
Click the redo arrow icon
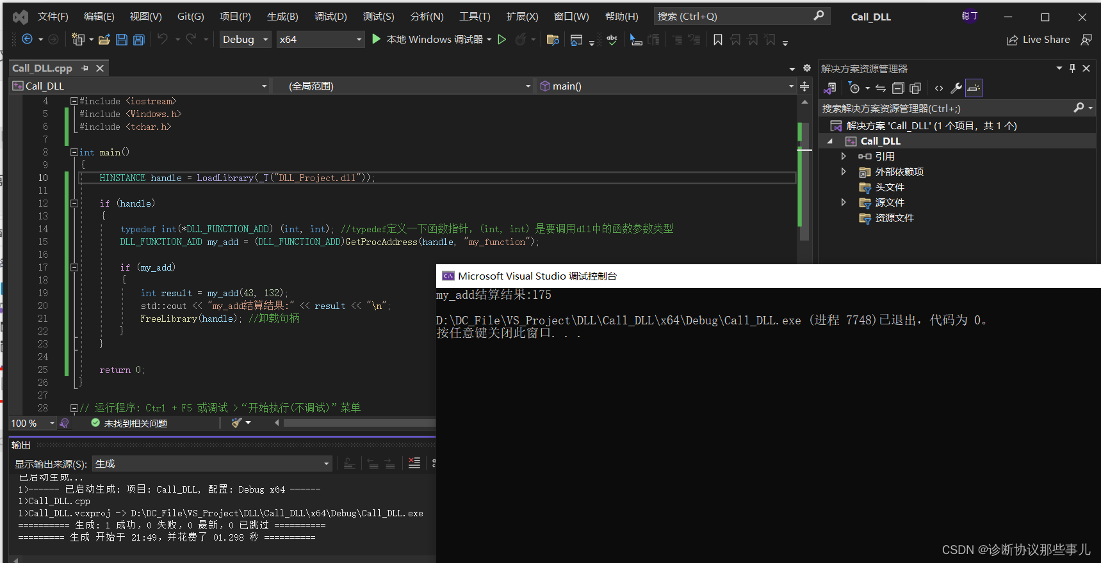(x=191, y=40)
